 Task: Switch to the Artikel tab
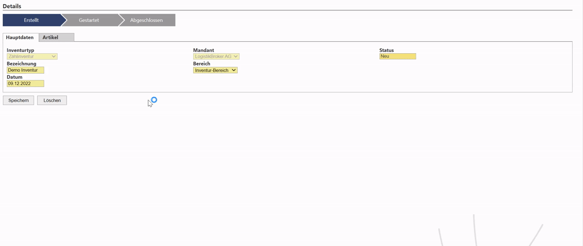(56, 37)
